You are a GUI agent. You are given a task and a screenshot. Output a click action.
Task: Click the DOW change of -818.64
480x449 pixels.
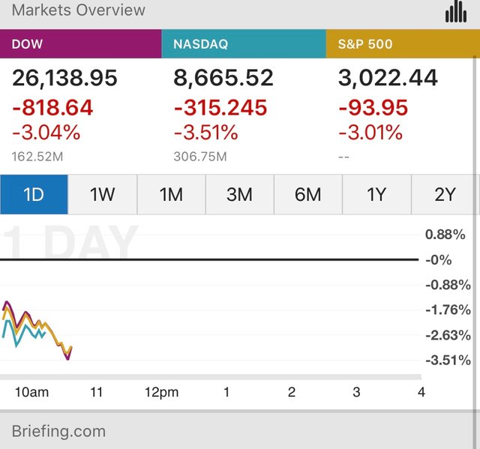(52, 108)
